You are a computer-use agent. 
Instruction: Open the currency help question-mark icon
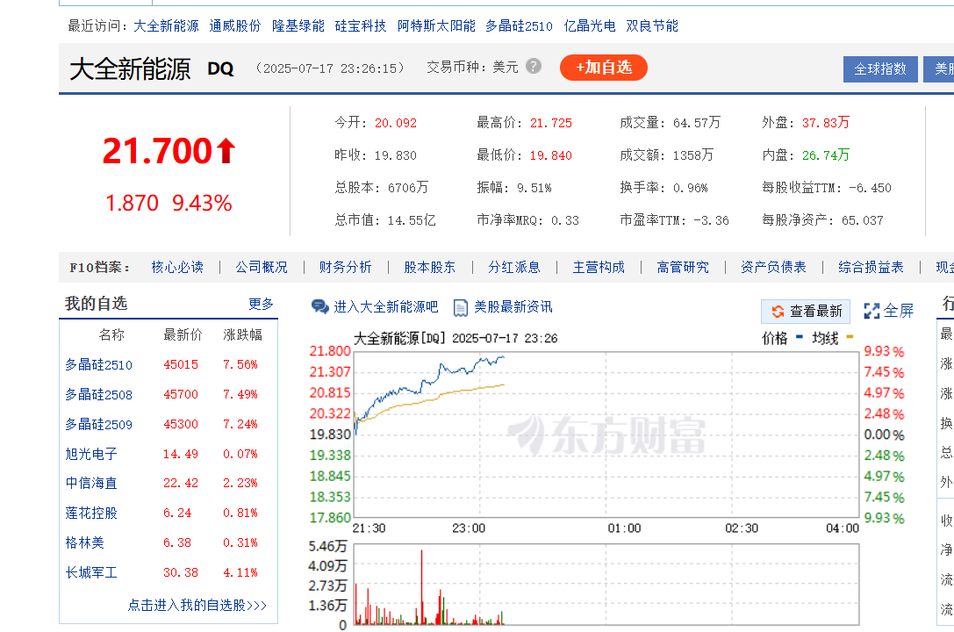[x=534, y=67]
